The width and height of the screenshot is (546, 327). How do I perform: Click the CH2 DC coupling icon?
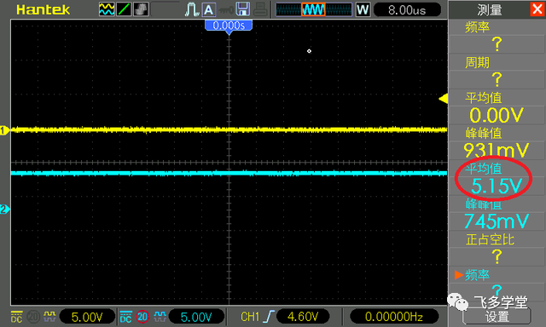click(125, 317)
